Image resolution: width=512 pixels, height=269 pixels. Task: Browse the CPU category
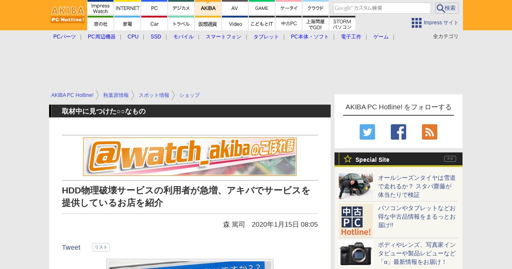[x=133, y=37]
